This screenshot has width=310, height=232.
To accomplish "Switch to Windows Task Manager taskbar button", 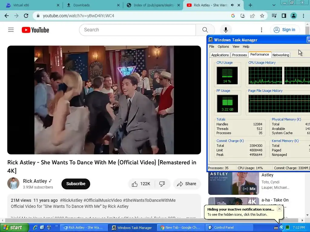I will [x=133, y=228].
